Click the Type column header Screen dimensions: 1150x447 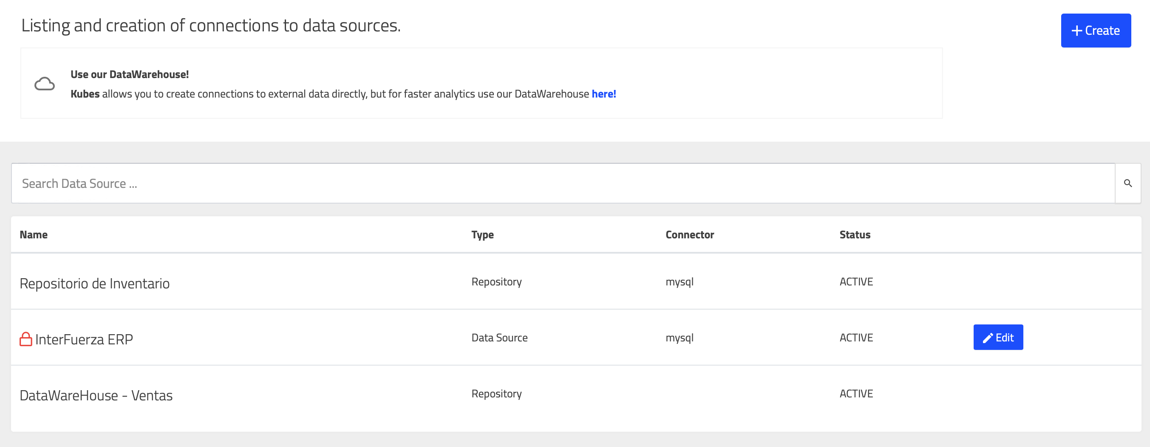click(482, 235)
